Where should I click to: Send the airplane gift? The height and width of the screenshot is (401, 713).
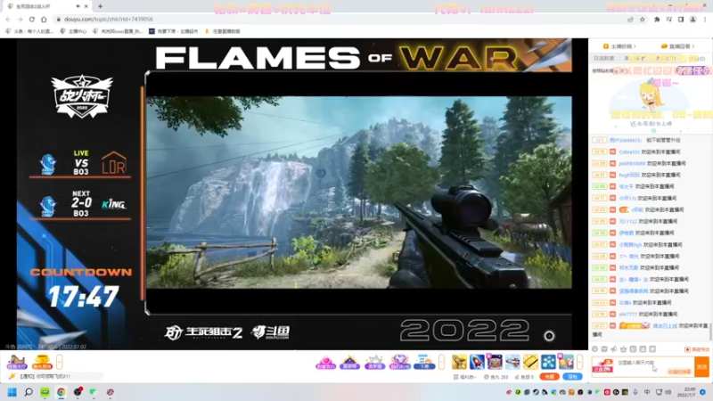coord(512,362)
